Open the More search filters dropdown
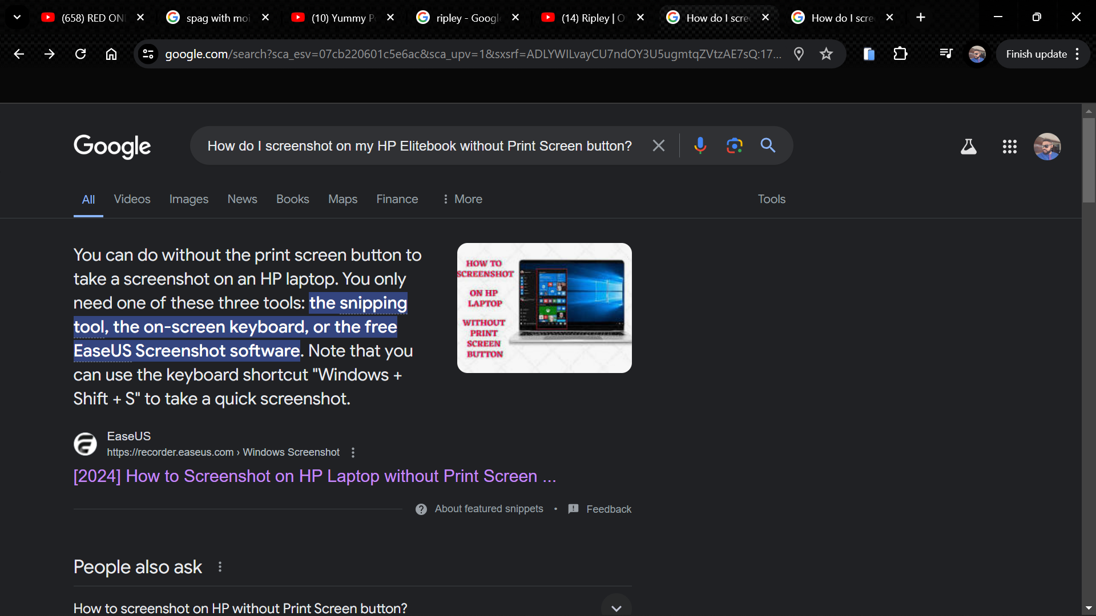This screenshot has height=616, width=1096. [462, 199]
